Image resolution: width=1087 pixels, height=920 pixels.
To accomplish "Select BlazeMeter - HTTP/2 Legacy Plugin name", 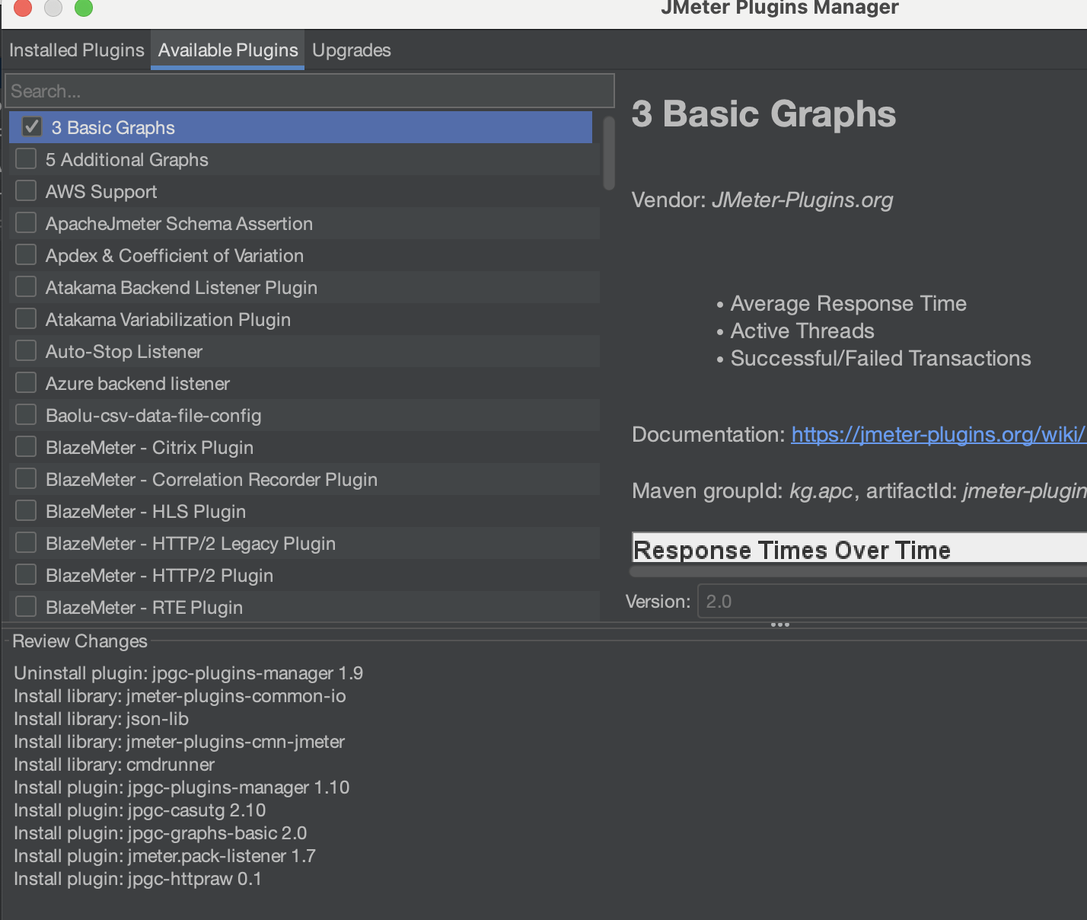I will click(190, 544).
